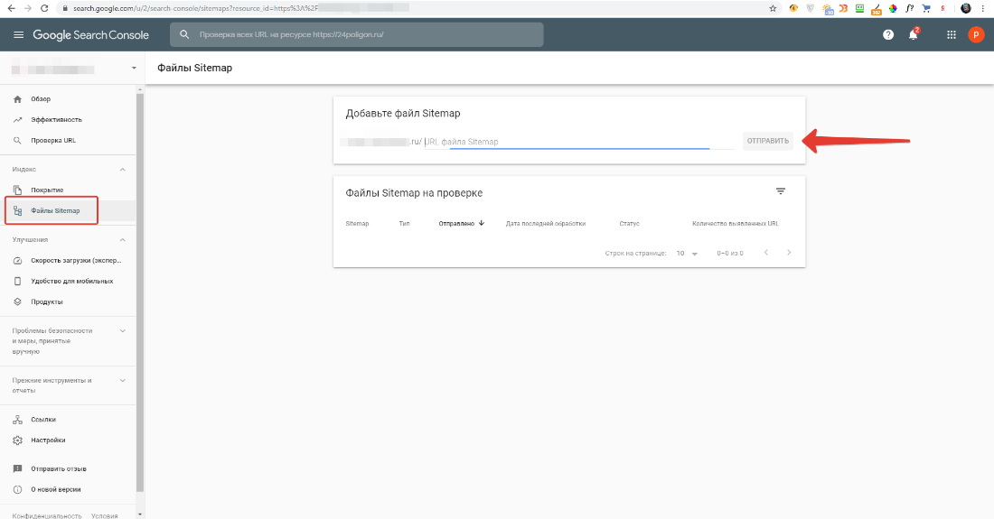
Task: Click browser forward arrow
Action: pos(27,8)
